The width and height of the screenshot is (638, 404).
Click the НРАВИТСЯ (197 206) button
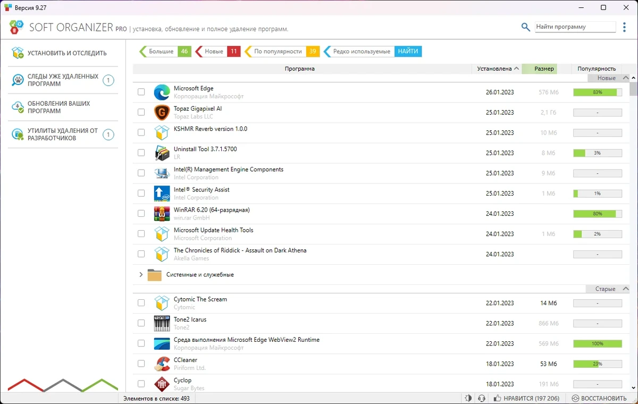(526, 398)
